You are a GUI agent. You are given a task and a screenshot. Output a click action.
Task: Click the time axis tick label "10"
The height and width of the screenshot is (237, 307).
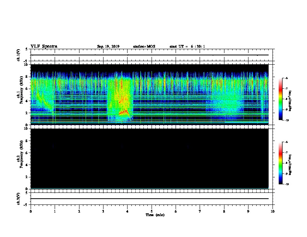(x=273, y=211)
